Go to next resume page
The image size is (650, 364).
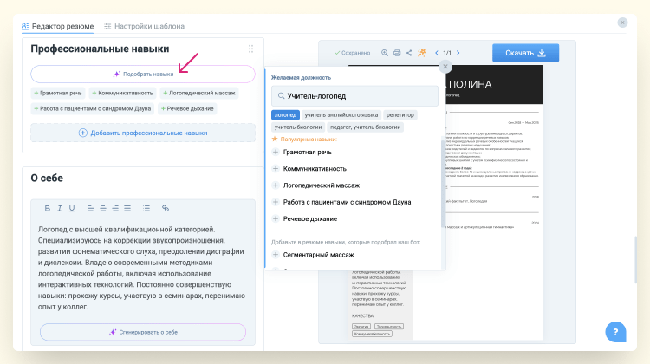coord(458,53)
